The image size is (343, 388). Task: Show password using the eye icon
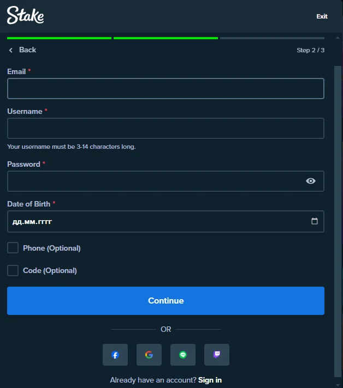point(311,181)
